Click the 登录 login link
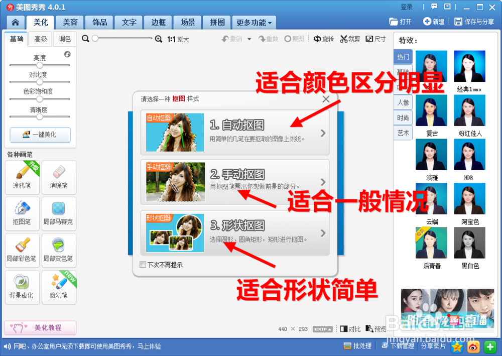This screenshot has height=356, width=502. [407, 7]
